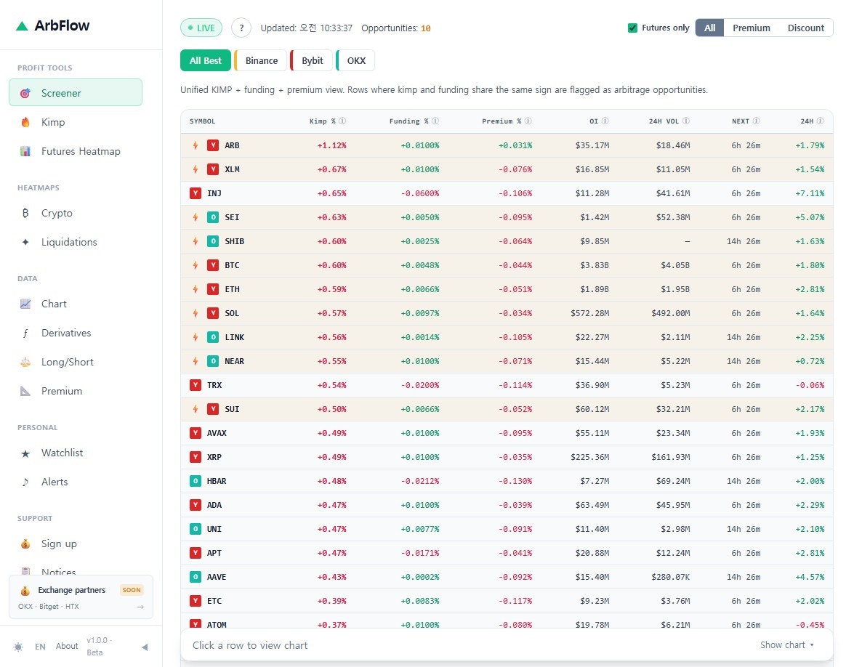Click LINK premium value -0.105%
The height and width of the screenshot is (667, 862).
pyautogui.click(x=515, y=337)
